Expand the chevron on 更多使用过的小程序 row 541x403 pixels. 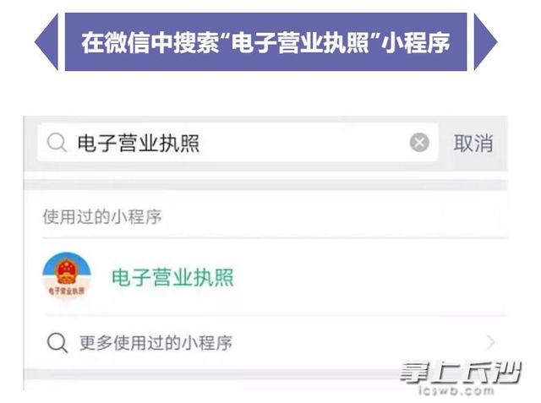[x=490, y=343]
